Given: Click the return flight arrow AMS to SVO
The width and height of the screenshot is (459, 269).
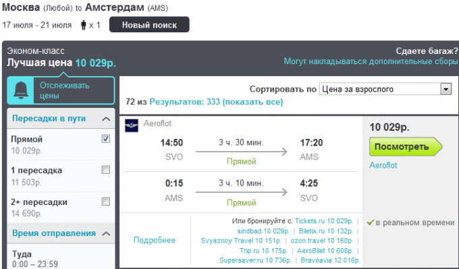Looking at the screenshot, I should (241, 192).
